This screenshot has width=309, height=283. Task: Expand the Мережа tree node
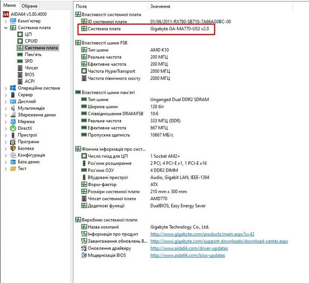[x=6, y=122]
